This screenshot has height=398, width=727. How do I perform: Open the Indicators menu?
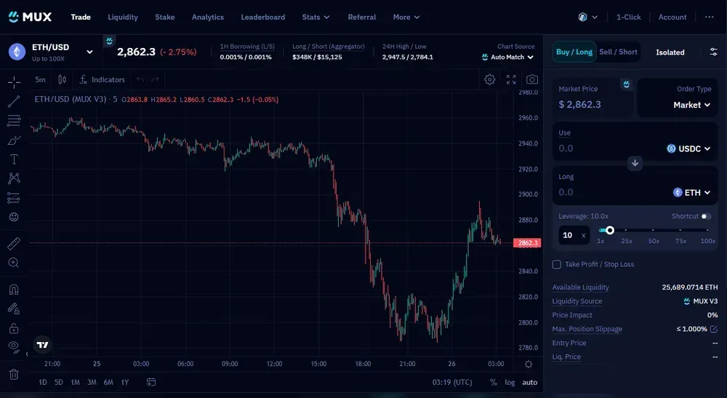[x=102, y=80]
